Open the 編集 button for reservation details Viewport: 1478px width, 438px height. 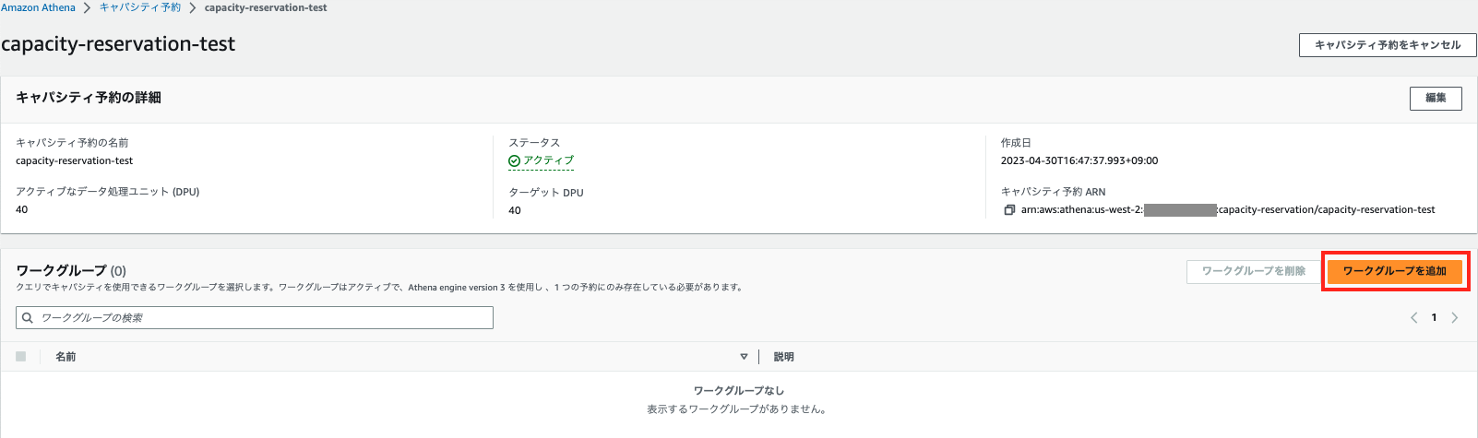click(x=1435, y=98)
